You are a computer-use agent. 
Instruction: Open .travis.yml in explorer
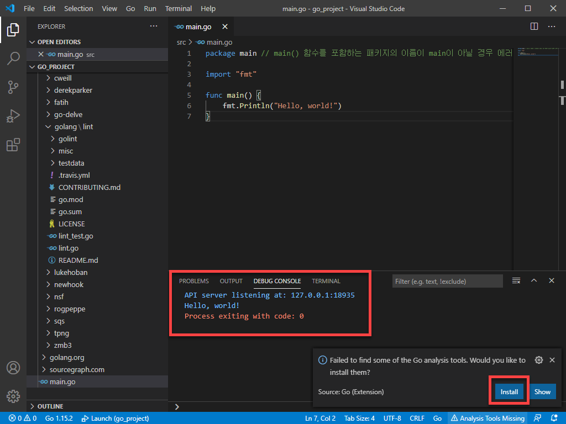click(74, 175)
